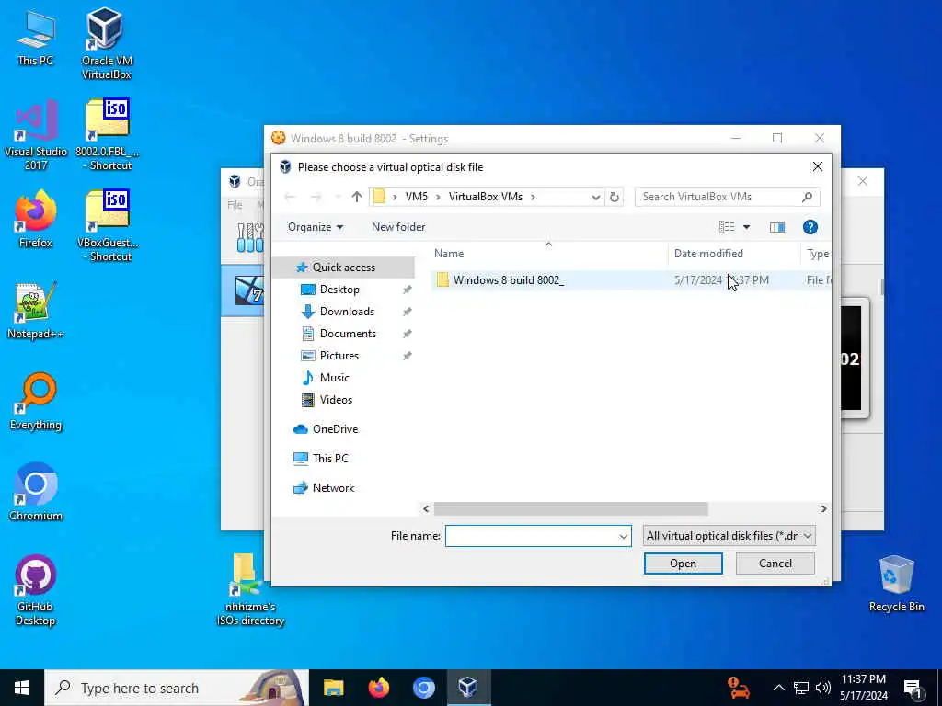Go to Desktop in the sidebar
The image size is (942, 706).
339,290
